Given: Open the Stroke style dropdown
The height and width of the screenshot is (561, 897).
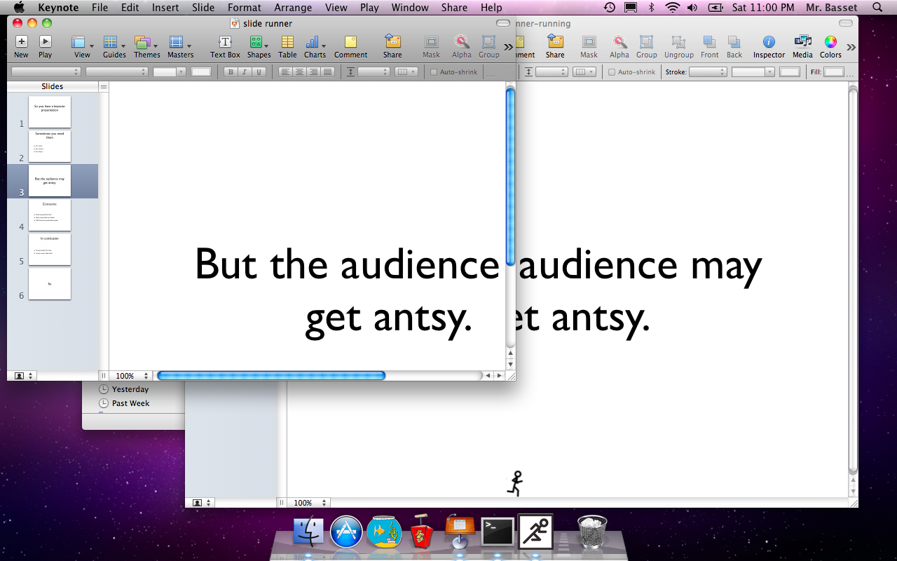Looking at the screenshot, I should (x=708, y=72).
